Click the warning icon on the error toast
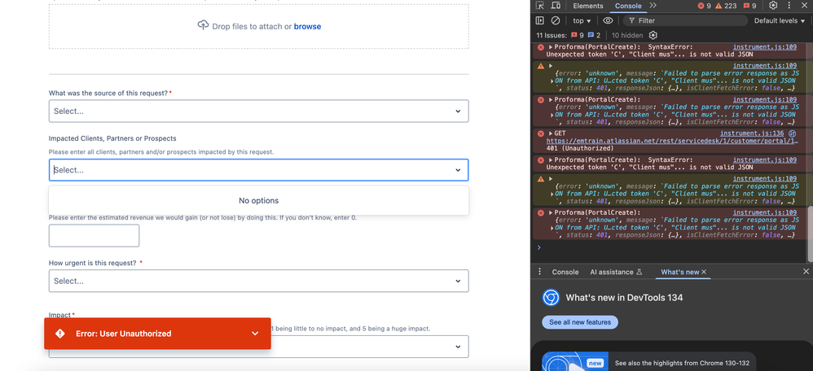The height and width of the screenshot is (371, 813). pyautogui.click(x=60, y=334)
